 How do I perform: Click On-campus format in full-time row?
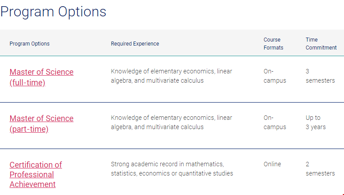point(274,76)
